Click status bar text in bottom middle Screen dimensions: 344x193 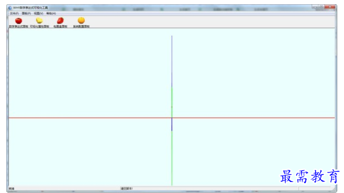(127, 188)
